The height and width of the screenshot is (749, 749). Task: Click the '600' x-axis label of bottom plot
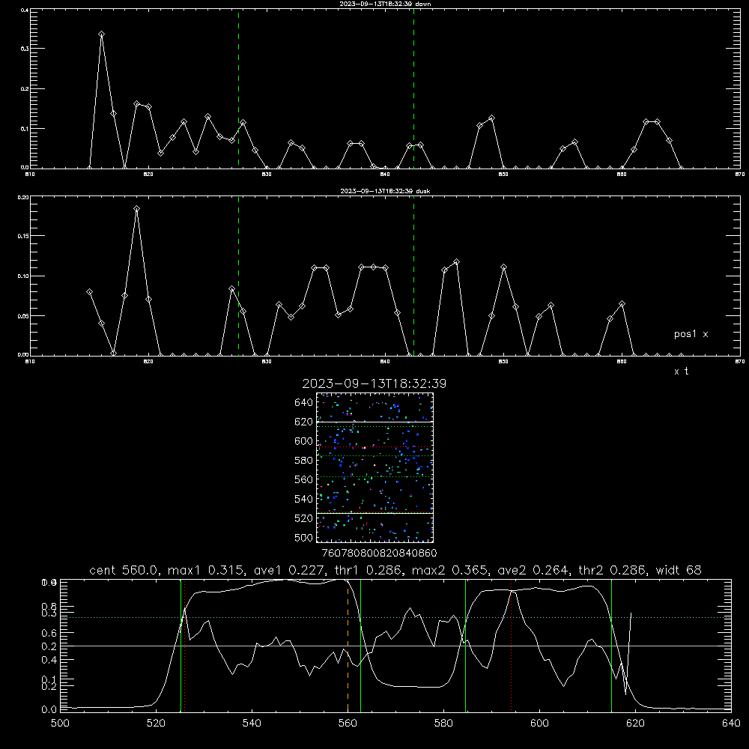pos(539,724)
